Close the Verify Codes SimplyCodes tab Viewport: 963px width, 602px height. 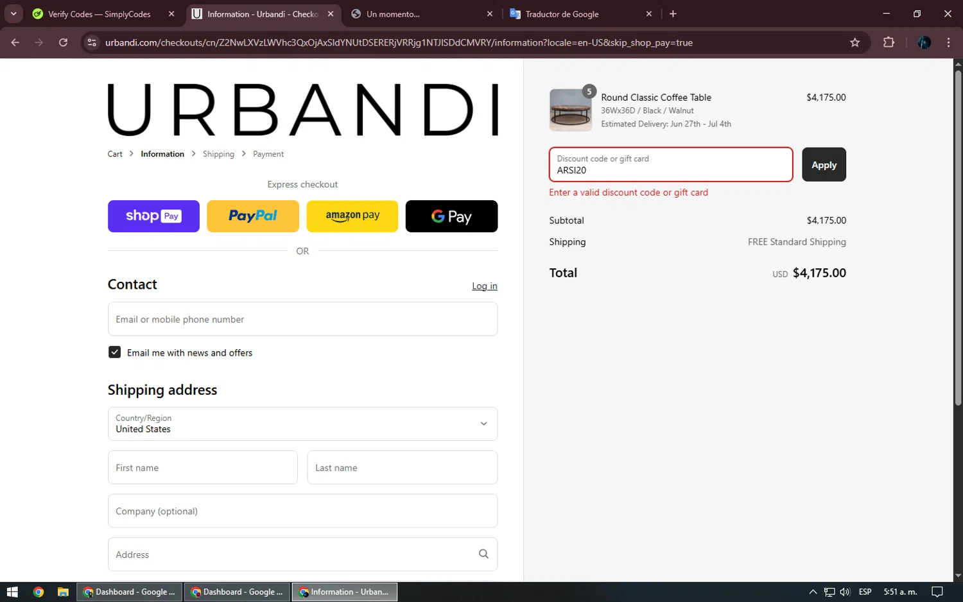click(171, 13)
